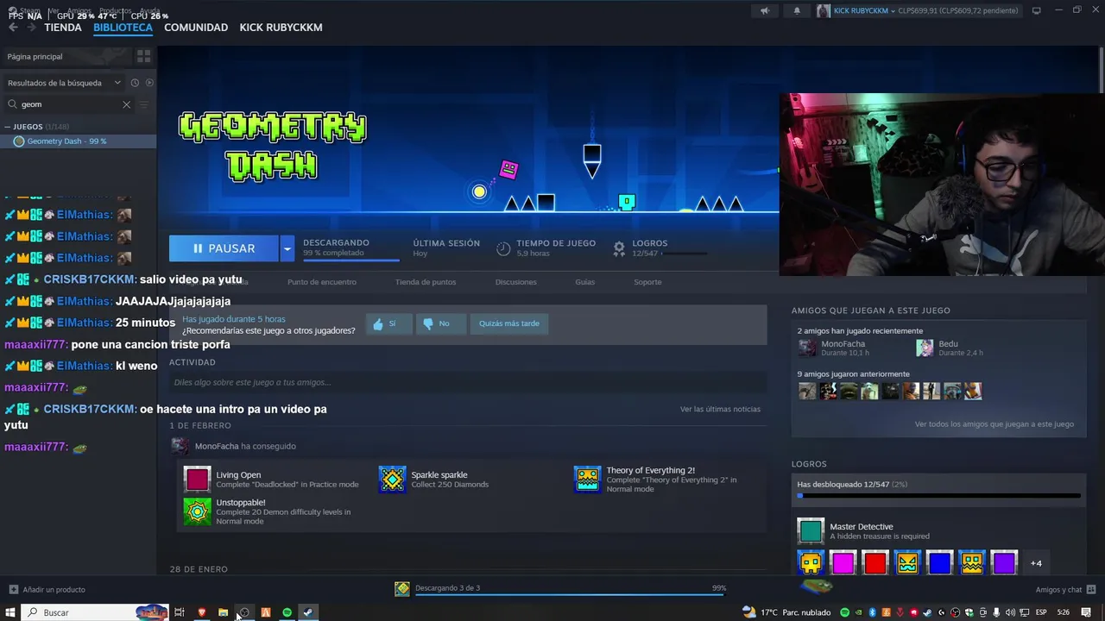This screenshot has height=621, width=1105.
Task: Open the profile avatar in top bar
Action: (824, 10)
